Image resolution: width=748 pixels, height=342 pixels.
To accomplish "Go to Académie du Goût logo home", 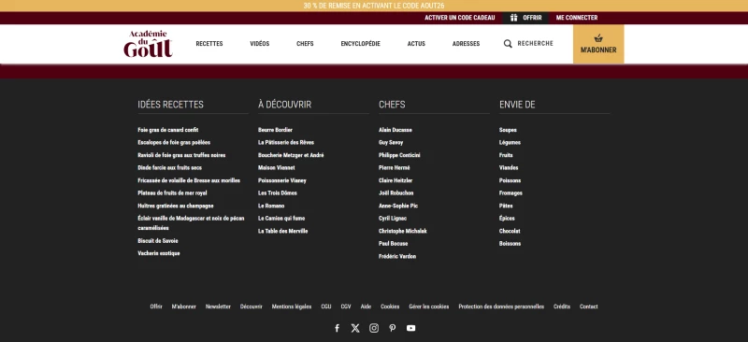I will coord(148,44).
